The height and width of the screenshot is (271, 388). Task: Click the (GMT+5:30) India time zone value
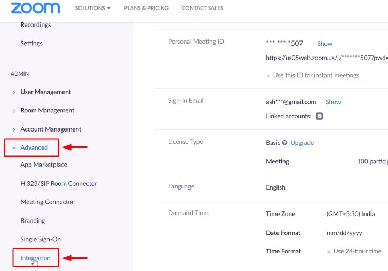tap(351, 213)
